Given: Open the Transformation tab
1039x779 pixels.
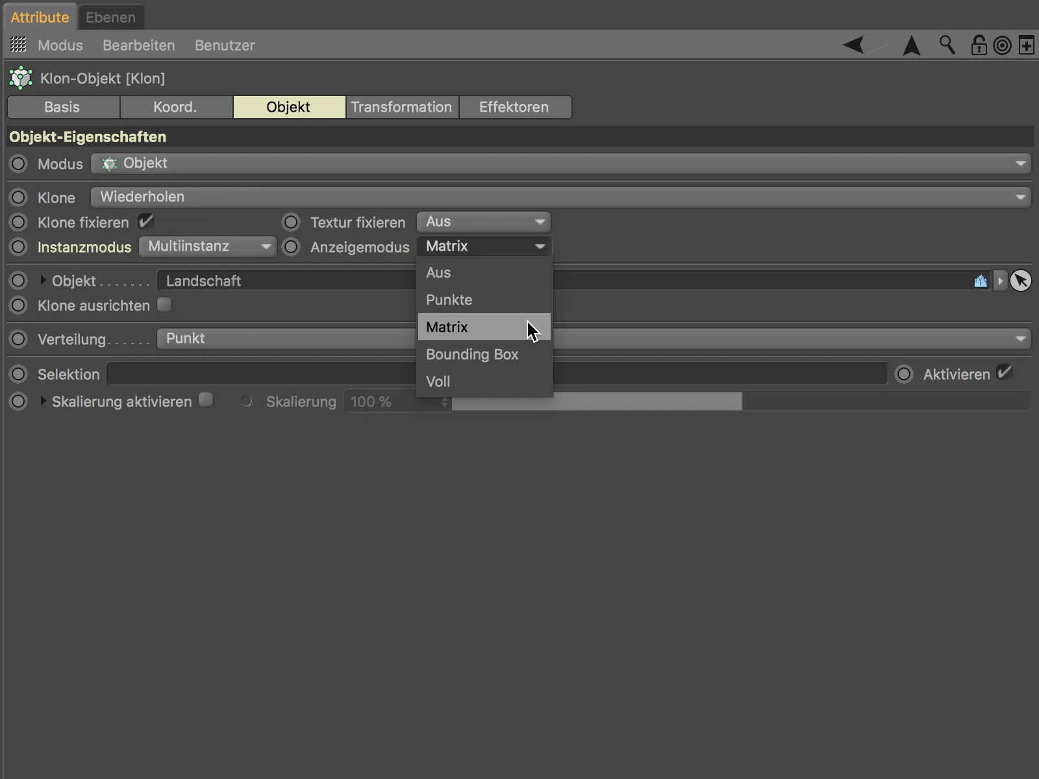Looking at the screenshot, I should [x=402, y=107].
